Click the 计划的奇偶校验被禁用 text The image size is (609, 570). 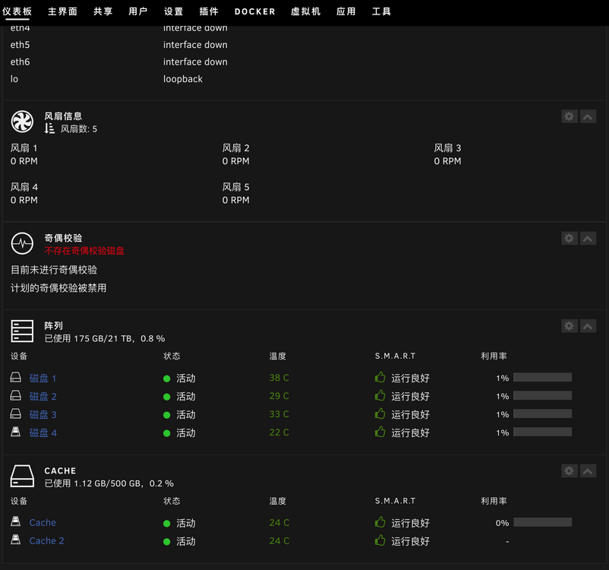pos(58,288)
